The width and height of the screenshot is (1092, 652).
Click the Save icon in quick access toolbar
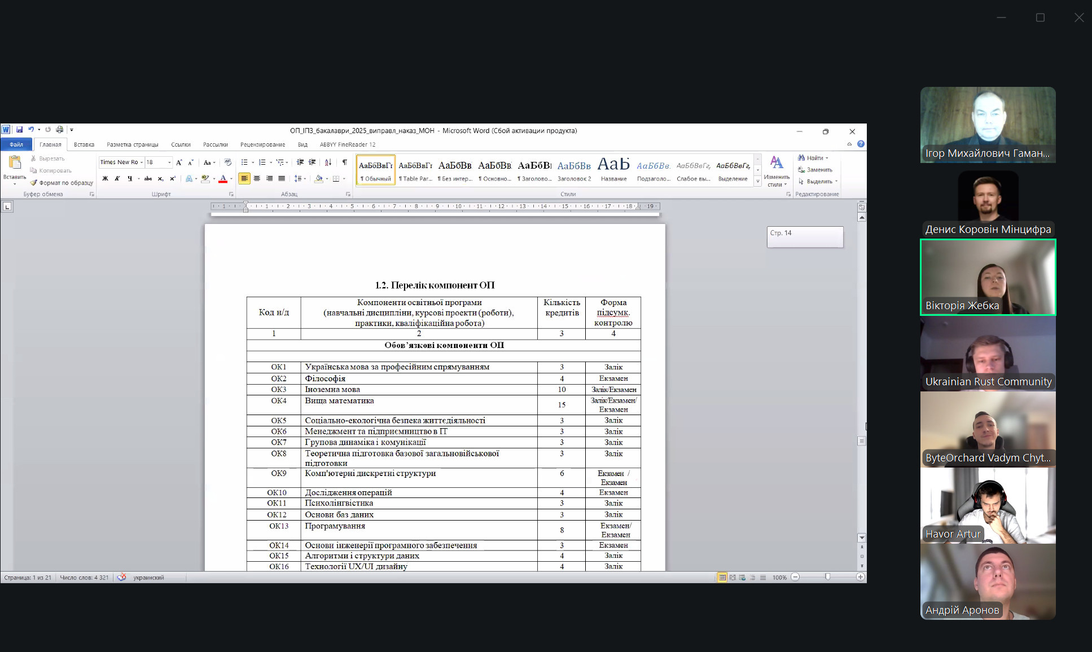tap(19, 130)
